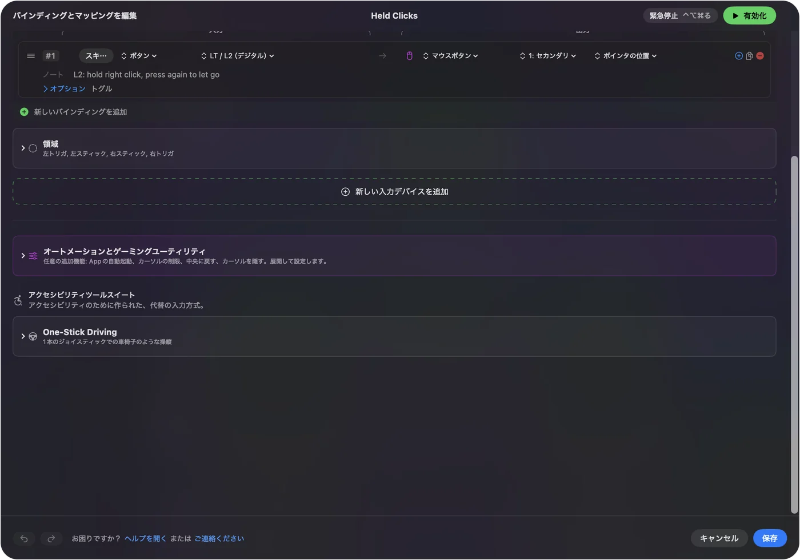Open the 1: セカンダリ button dropdown
800x560 pixels.
(x=548, y=56)
